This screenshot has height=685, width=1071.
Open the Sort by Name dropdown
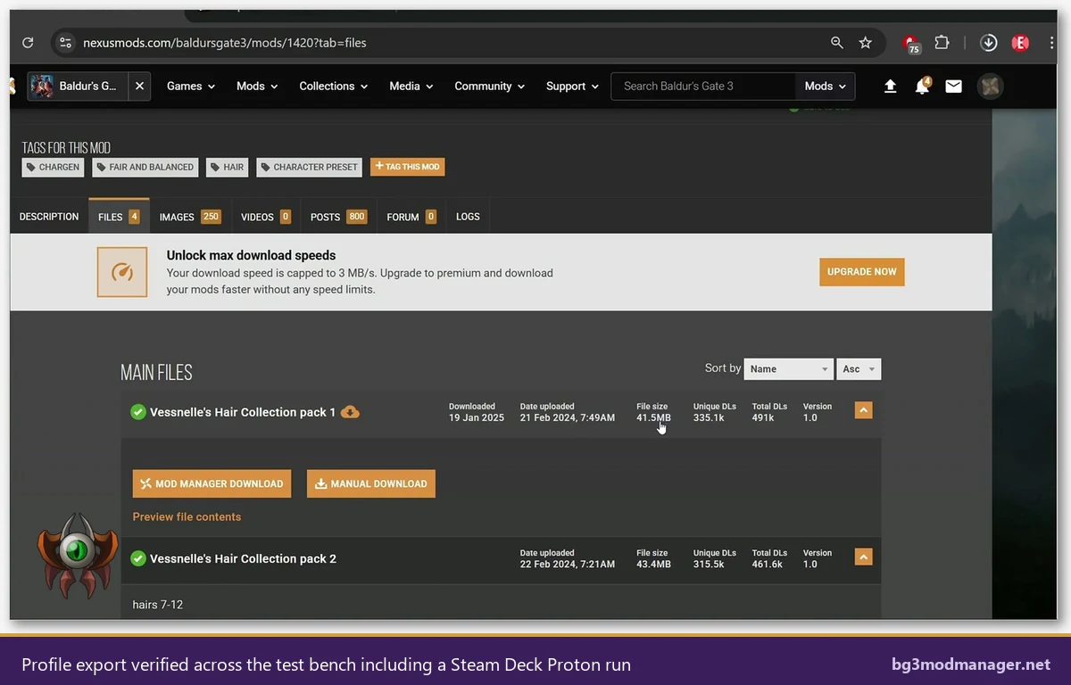(788, 368)
